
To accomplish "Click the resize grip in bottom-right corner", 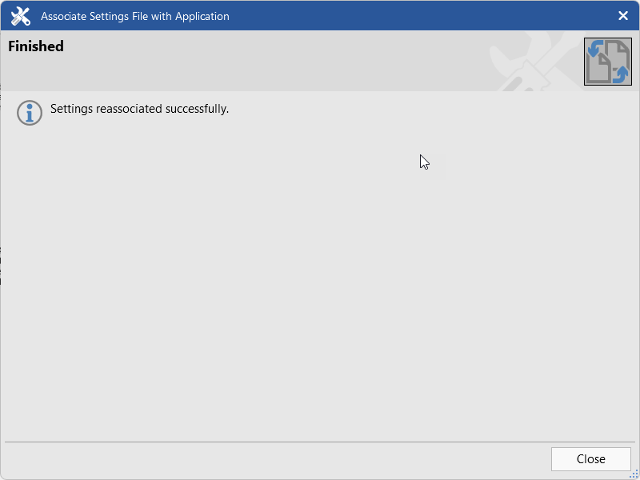I will (x=634, y=474).
